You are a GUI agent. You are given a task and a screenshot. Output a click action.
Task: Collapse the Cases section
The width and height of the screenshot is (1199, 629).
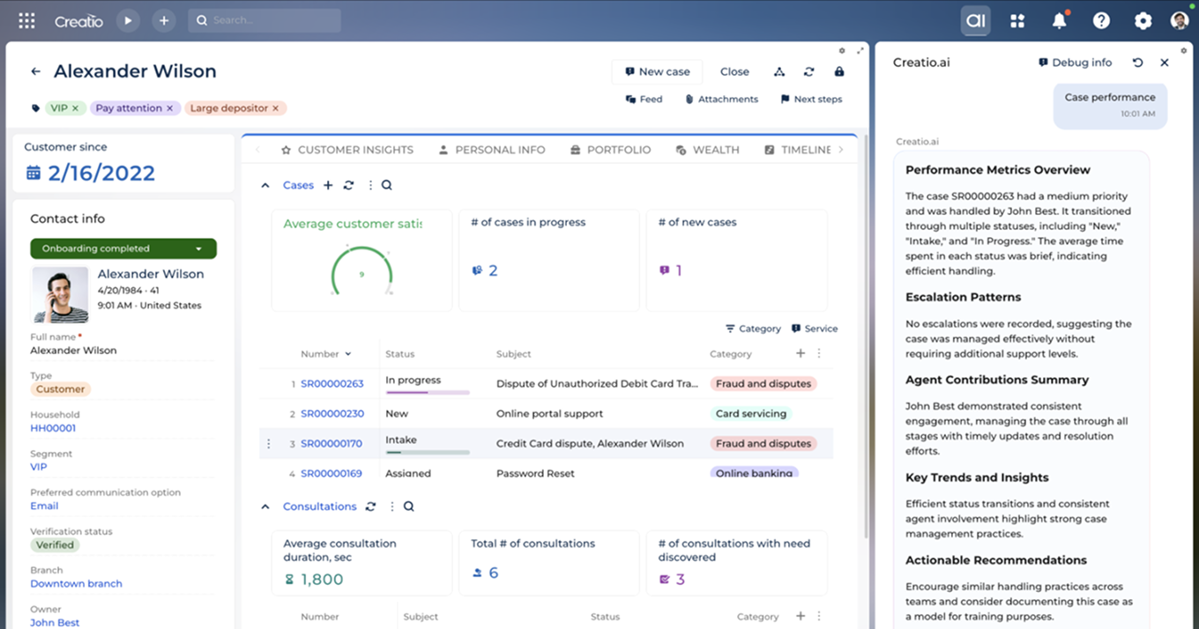(x=265, y=185)
